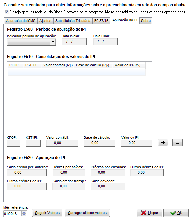Image resolution: width=195 pixels, height=220 pixels.
Task: Increase Mês referência with the up arrow
Action: pos(24,212)
